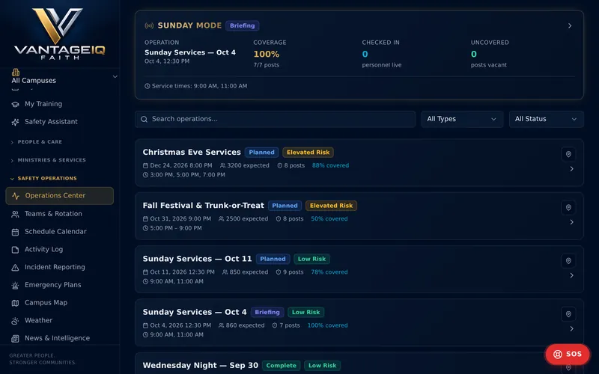Click Briefing badge in Sunday Mode header
The width and height of the screenshot is (599, 374).
242,25
